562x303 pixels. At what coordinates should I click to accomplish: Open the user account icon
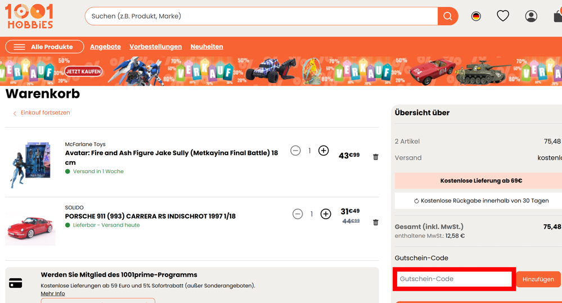[531, 16]
